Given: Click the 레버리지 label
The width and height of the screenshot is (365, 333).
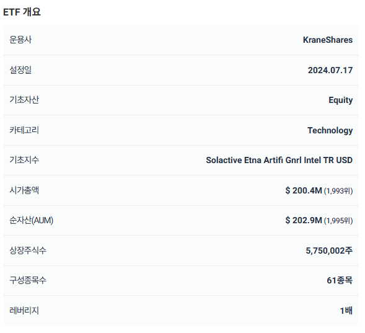Looking at the screenshot, I should (24, 311).
